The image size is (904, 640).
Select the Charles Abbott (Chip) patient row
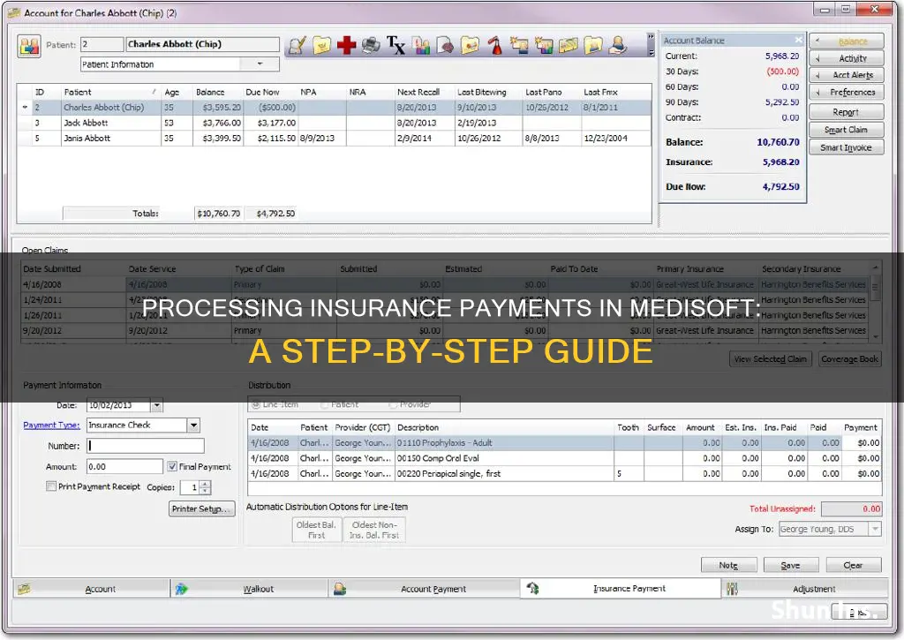click(334, 107)
